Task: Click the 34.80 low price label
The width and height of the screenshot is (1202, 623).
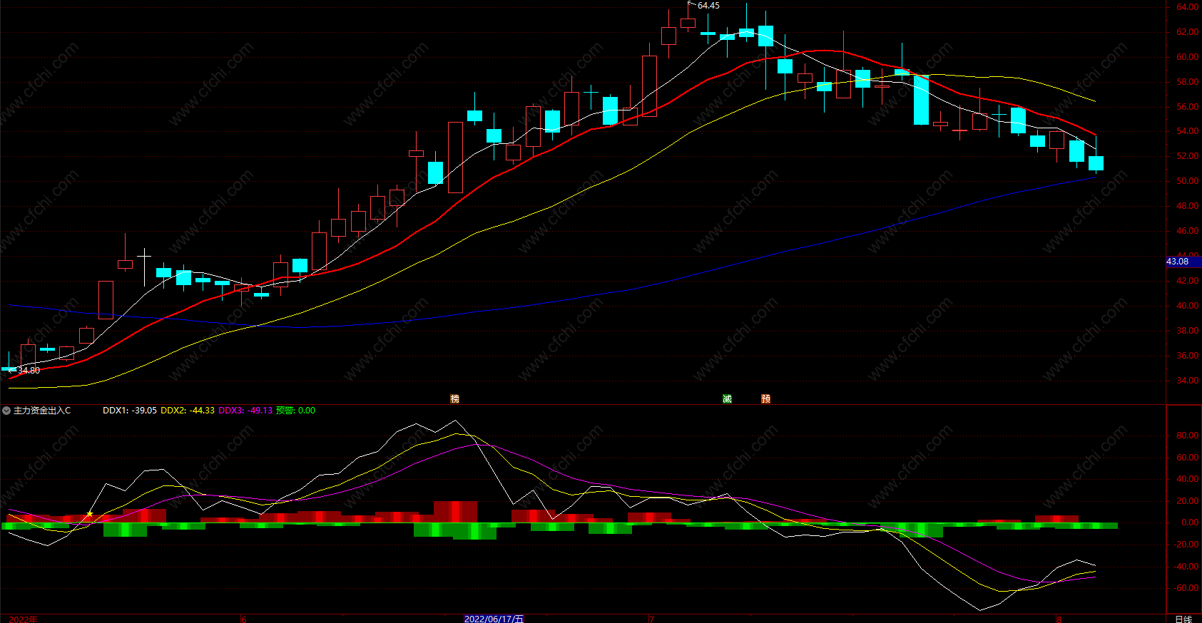Action: pyautogui.click(x=29, y=371)
